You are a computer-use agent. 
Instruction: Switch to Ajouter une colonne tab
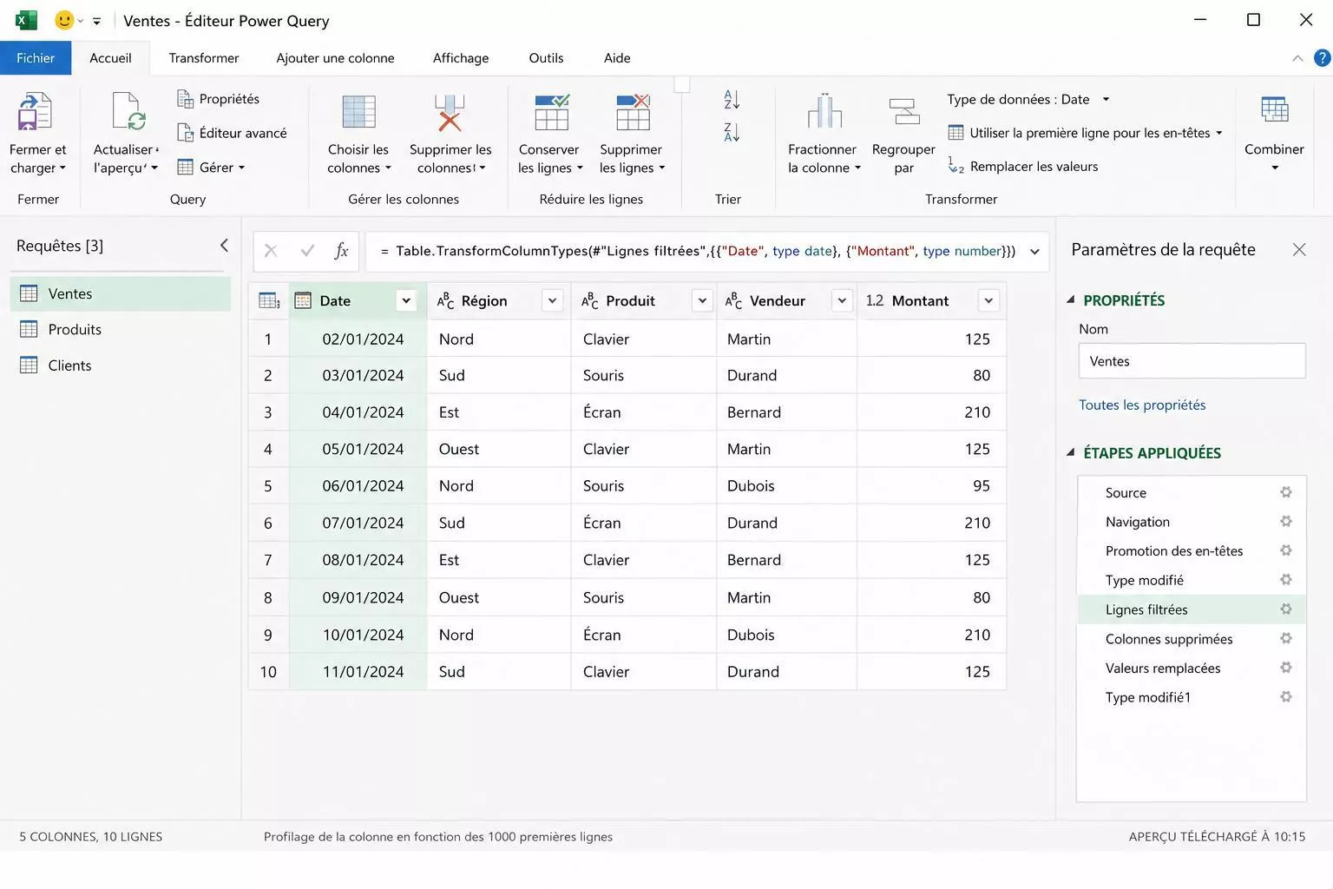click(335, 58)
